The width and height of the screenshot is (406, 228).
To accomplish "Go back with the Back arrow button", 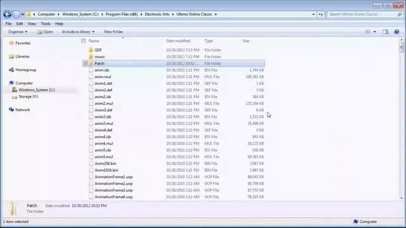I will [7, 15].
